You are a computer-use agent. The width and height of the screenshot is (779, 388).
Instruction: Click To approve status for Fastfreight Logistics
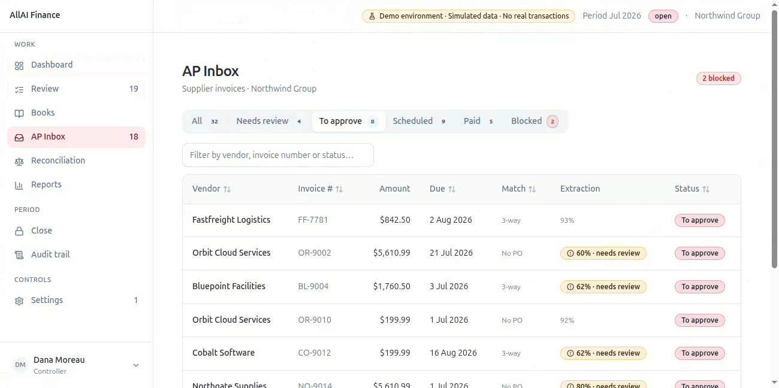700,220
